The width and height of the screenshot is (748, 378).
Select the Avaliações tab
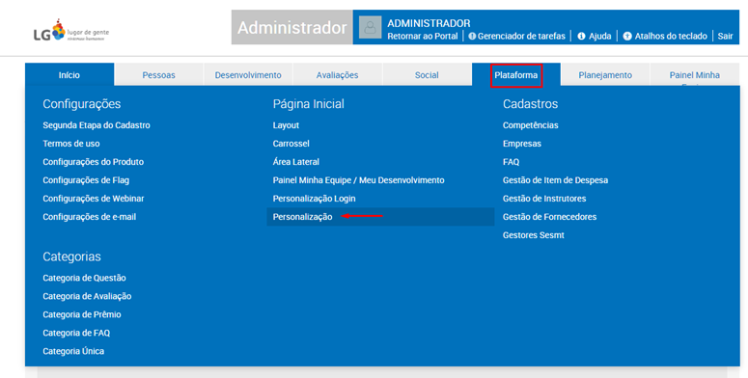coord(337,75)
